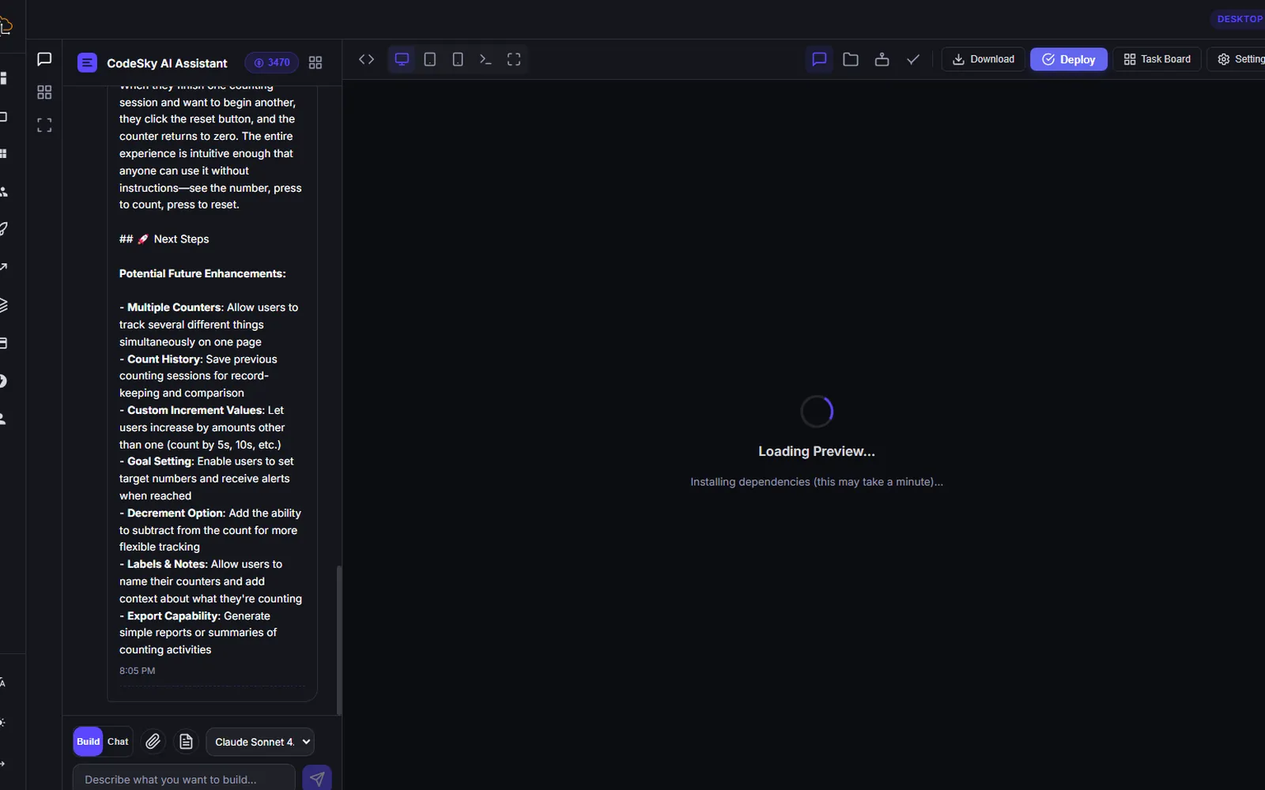This screenshot has width=1265, height=790.
Task: Click the 'Multiple Counters' text
Action: point(174,307)
